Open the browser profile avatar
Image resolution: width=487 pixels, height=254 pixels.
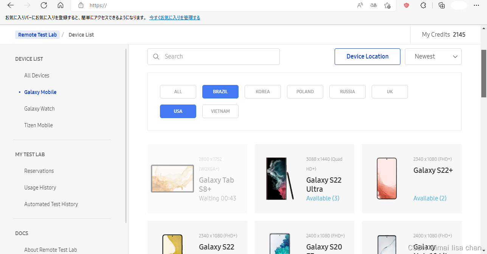tap(459, 5)
